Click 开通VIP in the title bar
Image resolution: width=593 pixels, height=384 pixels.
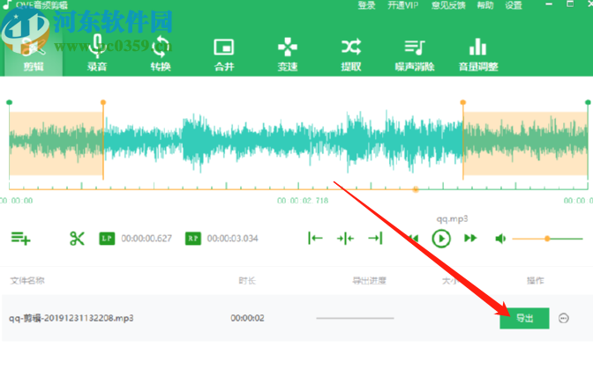(403, 5)
